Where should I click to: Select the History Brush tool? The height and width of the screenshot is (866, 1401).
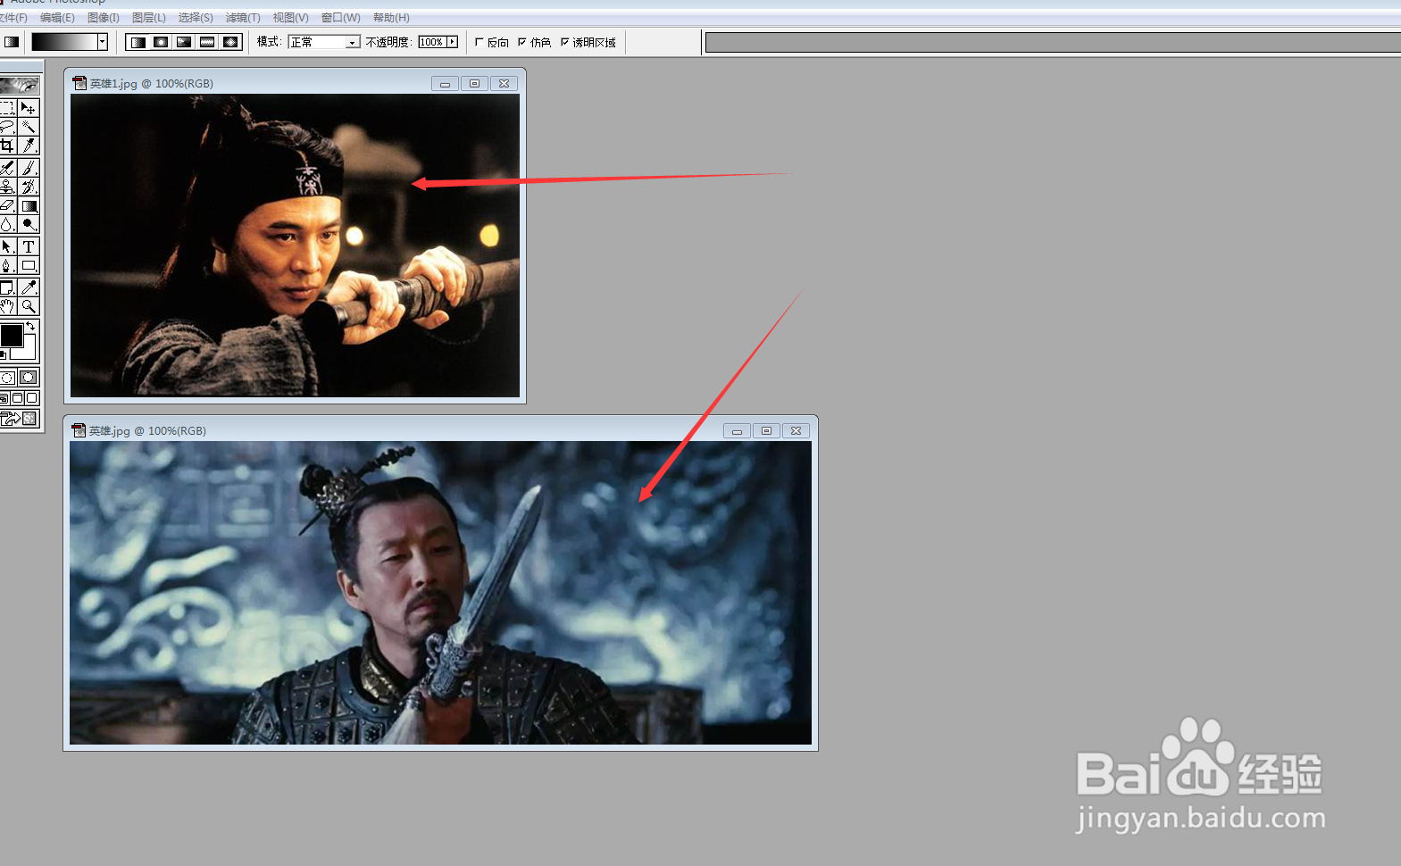[29, 187]
